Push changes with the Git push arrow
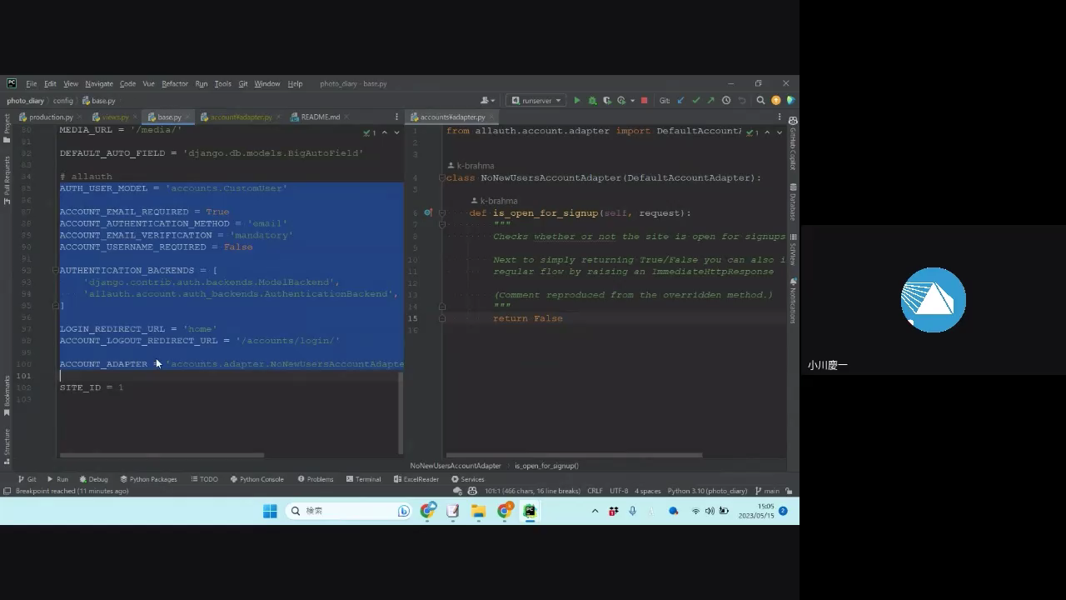The height and width of the screenshot is (600, 1066). (x=710, y=101)
